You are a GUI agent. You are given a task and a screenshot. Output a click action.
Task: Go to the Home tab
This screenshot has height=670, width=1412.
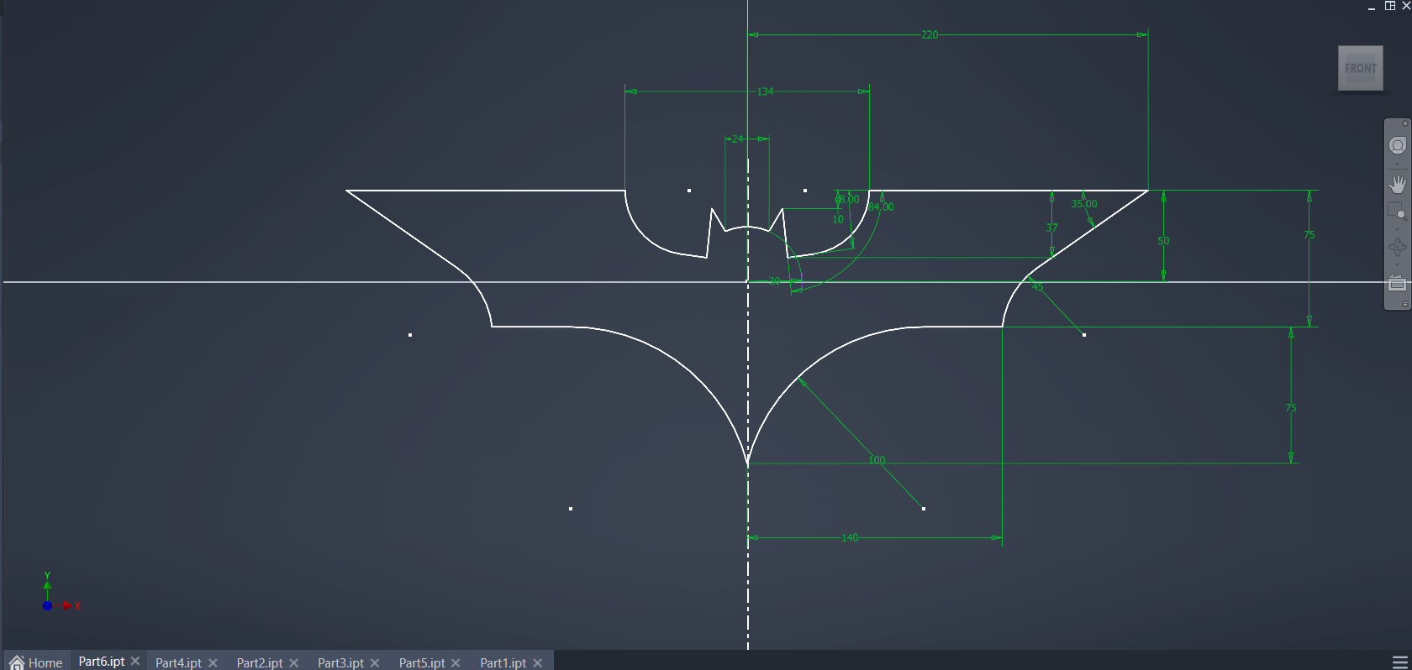coord(36,662)
